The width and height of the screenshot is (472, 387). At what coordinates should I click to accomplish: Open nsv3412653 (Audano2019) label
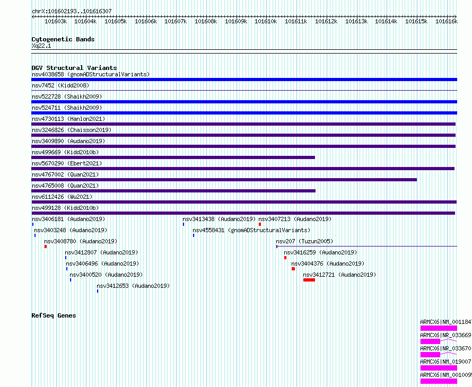click(133, 286)
